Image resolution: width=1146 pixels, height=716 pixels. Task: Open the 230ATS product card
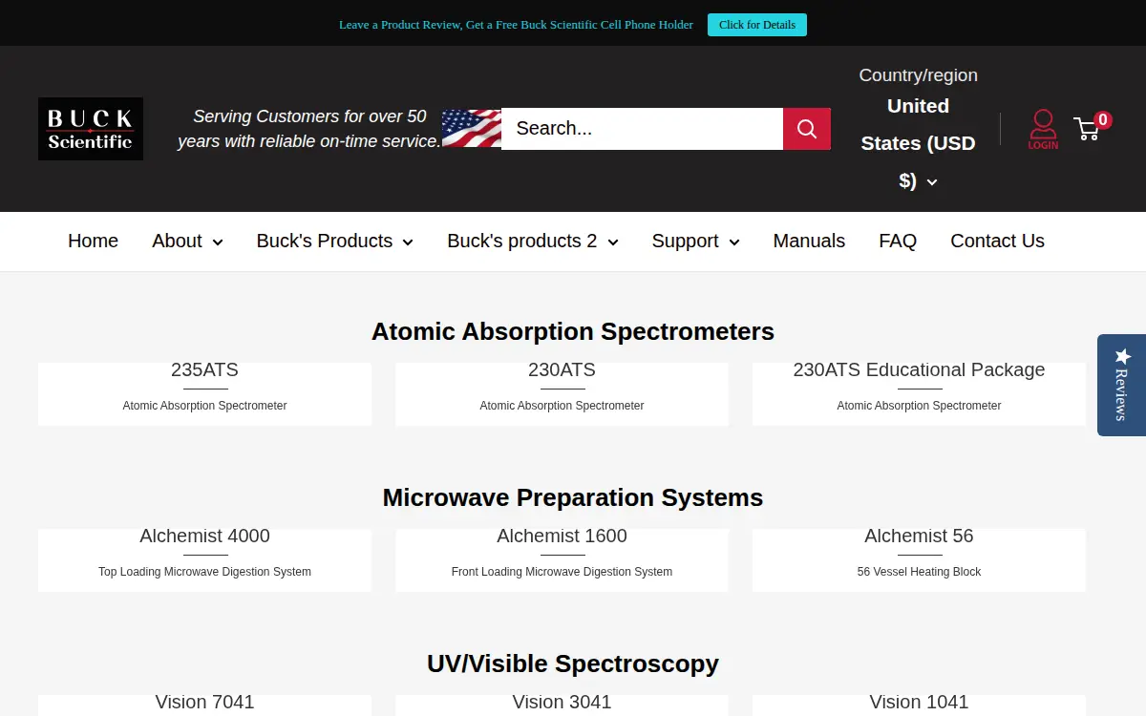tap(562, 393)
